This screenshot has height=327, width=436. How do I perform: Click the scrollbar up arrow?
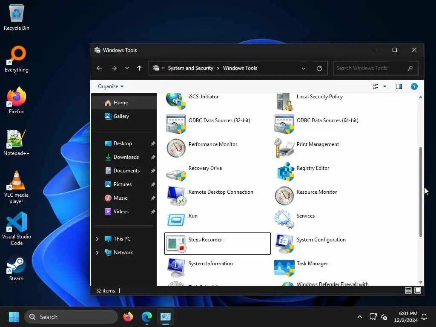click(420, 97)
